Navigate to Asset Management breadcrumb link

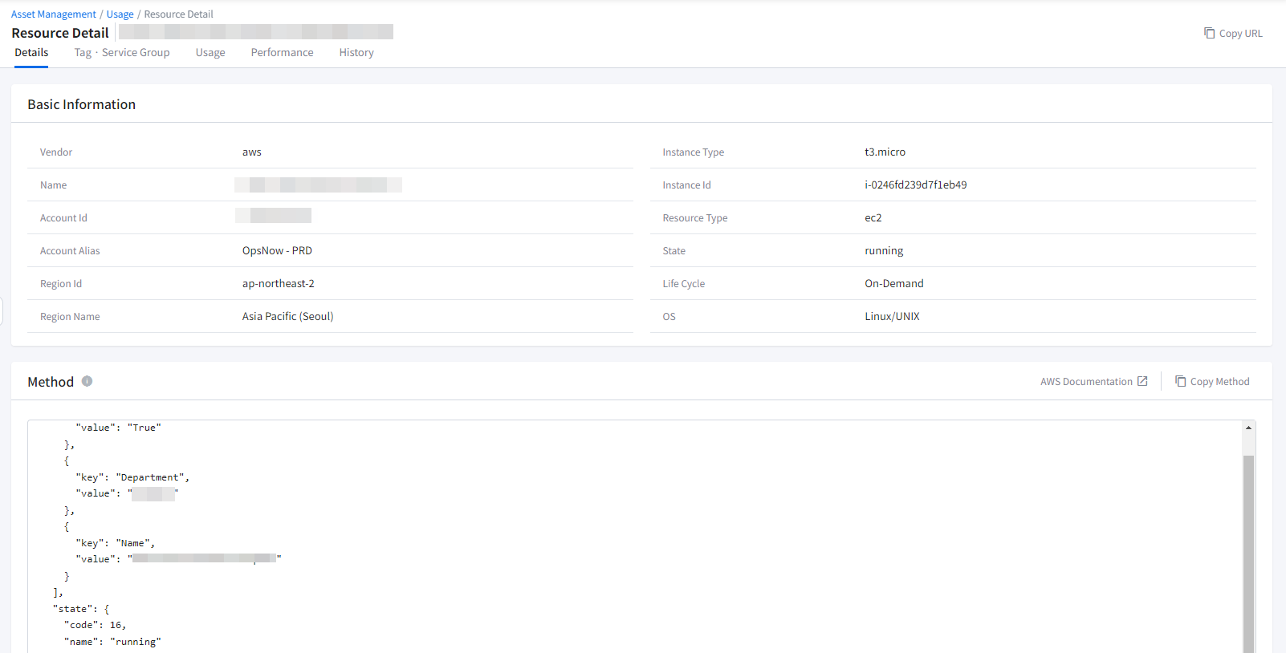(x=54, y=14)
